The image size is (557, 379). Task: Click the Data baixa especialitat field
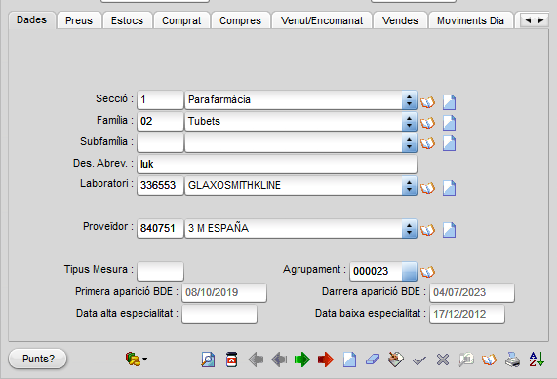(x=467, y=314)
